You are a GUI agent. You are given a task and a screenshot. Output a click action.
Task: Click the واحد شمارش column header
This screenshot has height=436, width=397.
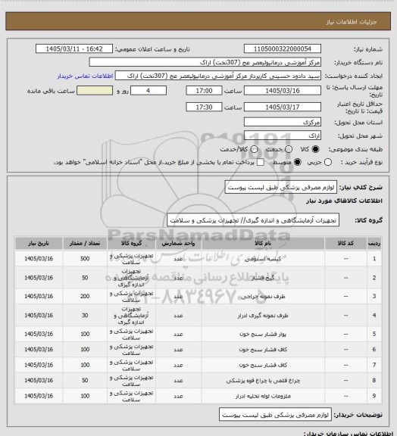point(178,243)
